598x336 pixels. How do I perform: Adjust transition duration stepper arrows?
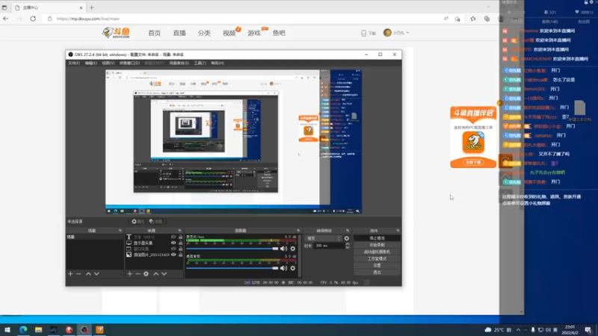(x=348, y=246)
